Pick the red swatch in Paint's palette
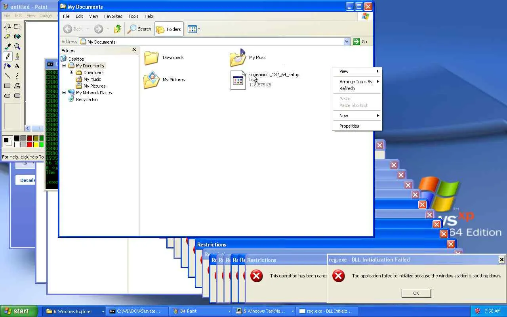 pyautogui.click(x=29, y=144)
